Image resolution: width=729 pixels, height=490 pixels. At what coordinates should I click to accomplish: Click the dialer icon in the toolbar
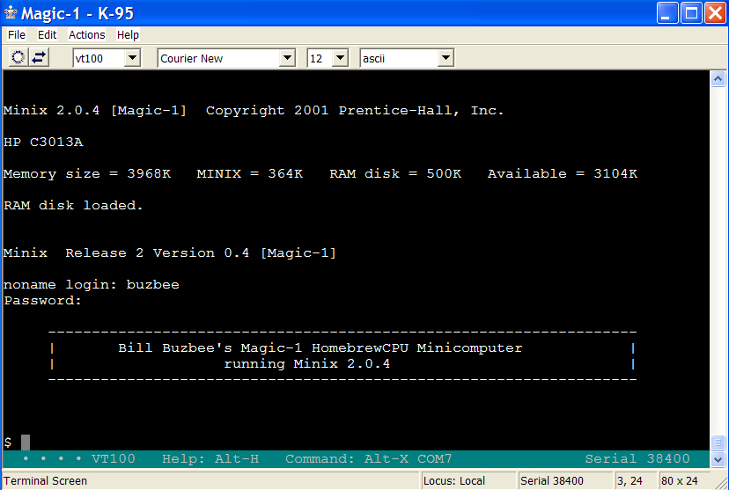(x=18, y=58)
